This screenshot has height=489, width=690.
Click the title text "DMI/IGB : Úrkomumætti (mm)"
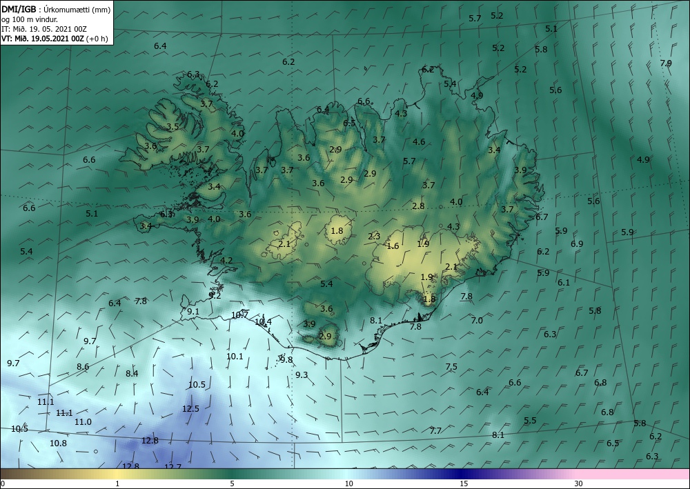pyautogui.click(x=56, y=9)
